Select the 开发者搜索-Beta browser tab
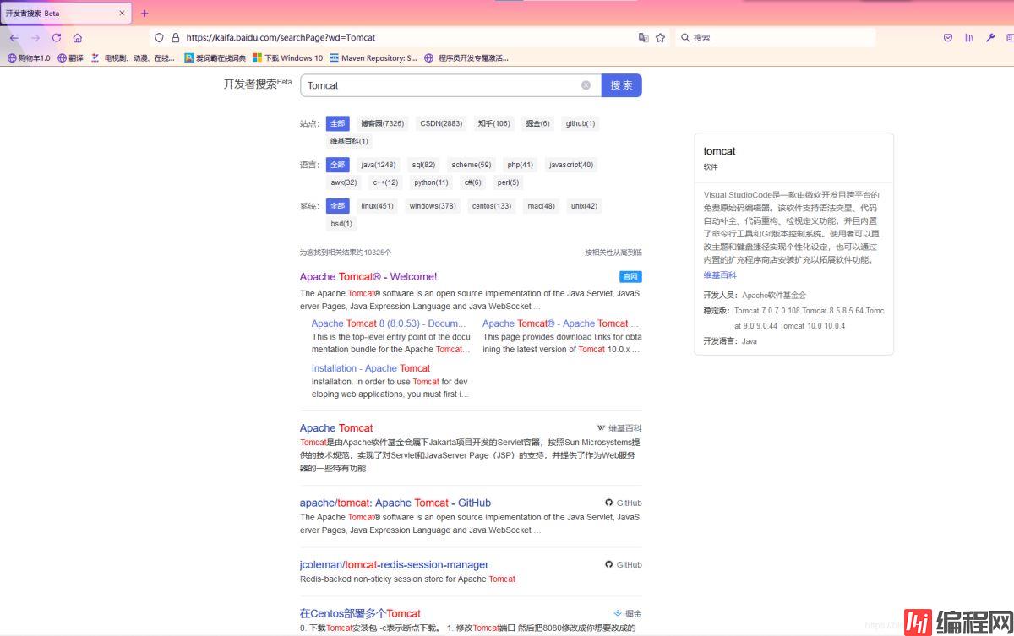The image size is (1014, 636). pos(59,13)
